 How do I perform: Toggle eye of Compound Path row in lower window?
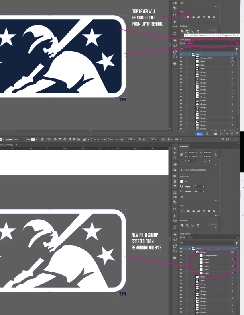click(x=181, y=255)
